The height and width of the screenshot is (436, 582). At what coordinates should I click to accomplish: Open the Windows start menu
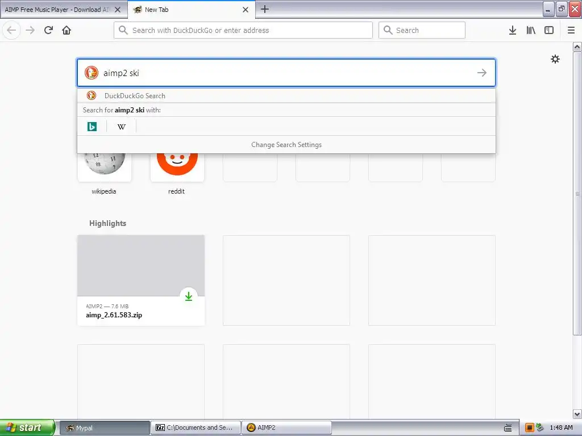27,427
